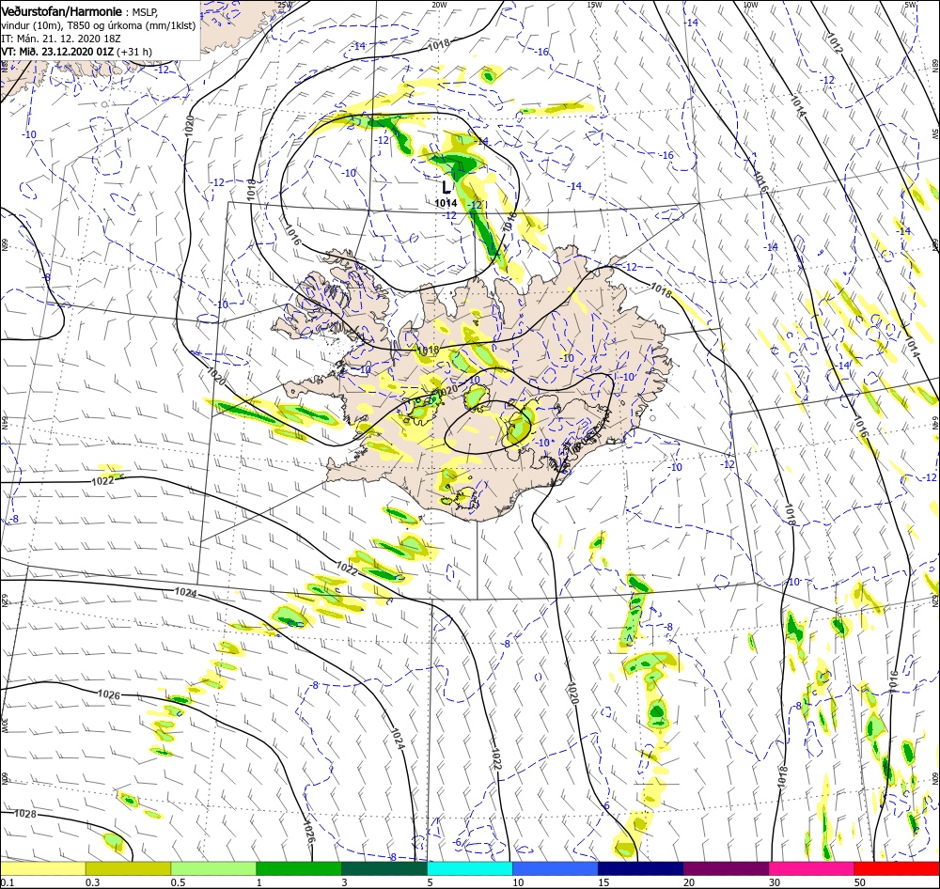This screenshot has width=940, height=889.
Task: Select the 15W longitude label
Action: click(x=595, y=4)
